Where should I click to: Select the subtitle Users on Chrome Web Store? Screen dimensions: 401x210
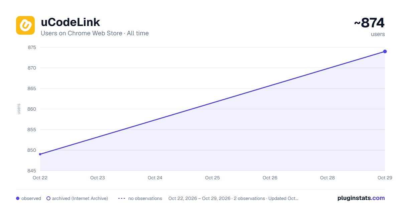pyautogui.click(x=82, y=33)
